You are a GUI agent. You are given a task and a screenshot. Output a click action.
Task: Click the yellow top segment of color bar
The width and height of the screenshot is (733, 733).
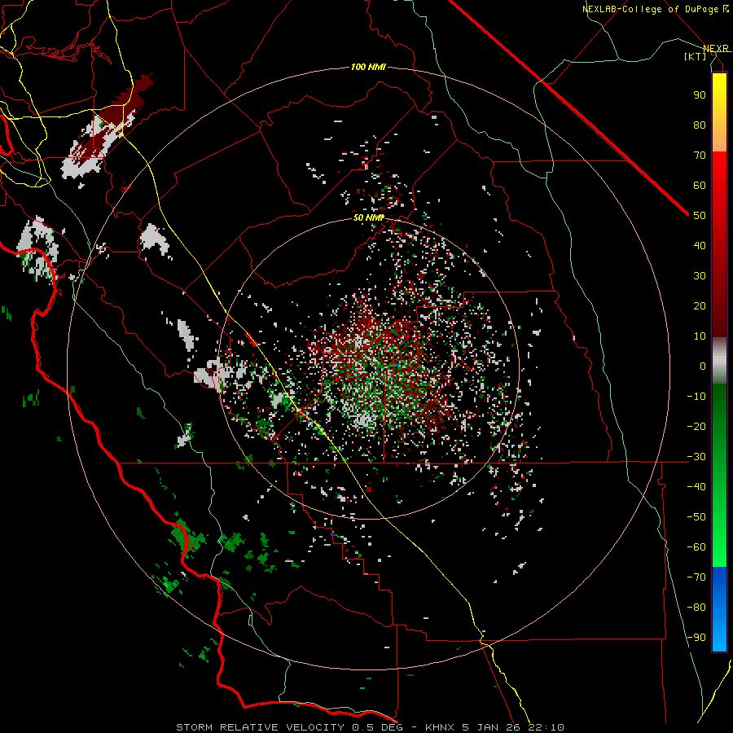(719, 112)
